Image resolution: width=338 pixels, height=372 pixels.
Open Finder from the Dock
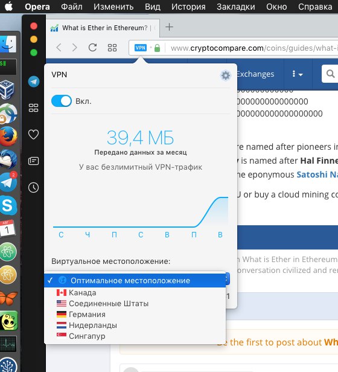tap(8, 44)
